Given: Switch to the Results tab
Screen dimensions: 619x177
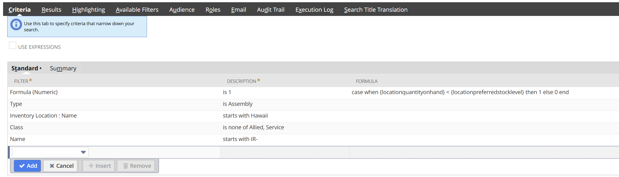Looking at the screenshot, I should click(51, 9).
